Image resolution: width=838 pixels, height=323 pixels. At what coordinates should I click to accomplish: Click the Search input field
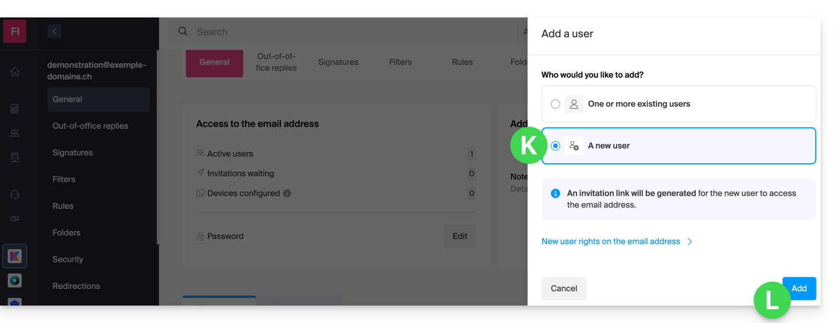[x=349, y=32]
